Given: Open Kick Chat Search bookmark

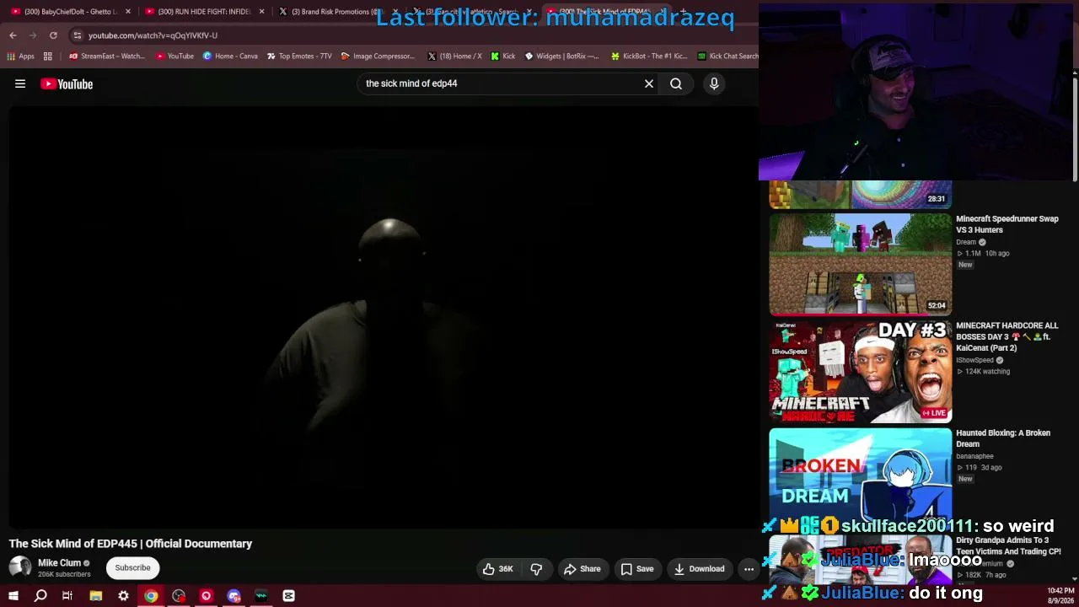Looking at the screenshot, I should click(727, 56).
